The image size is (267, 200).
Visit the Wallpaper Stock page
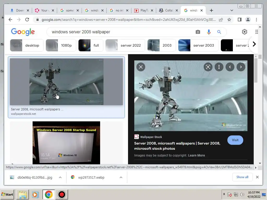click(235, 140)
